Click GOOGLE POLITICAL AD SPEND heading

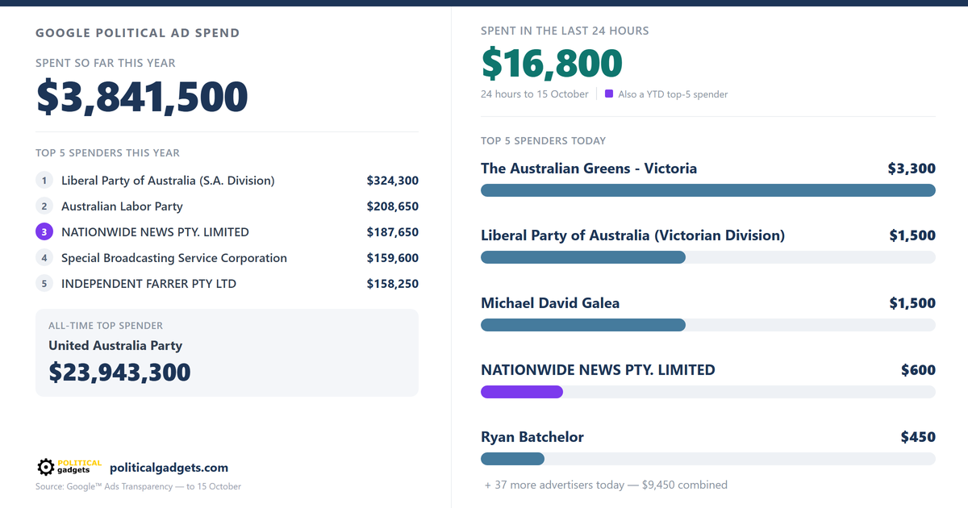click(x=137, y=33)
